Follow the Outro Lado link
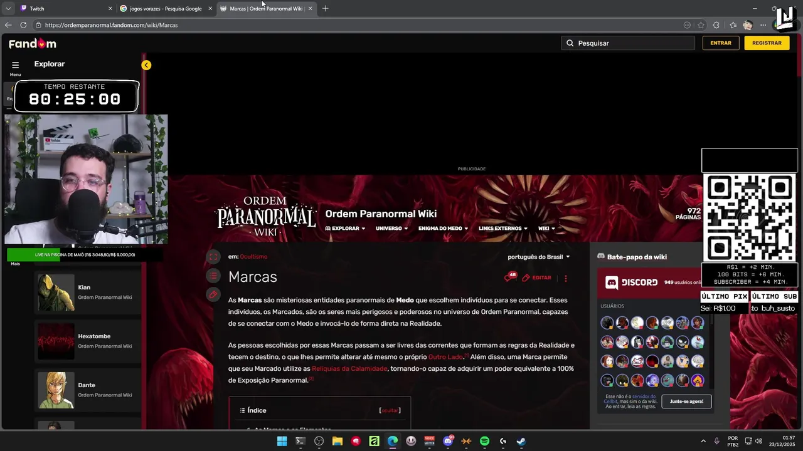803x451 pixels. (445, 357)
